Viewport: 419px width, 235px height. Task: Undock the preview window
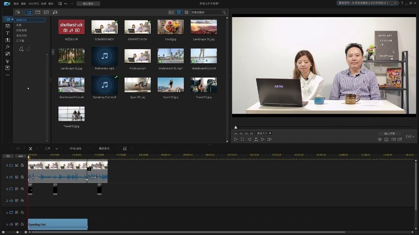click(x=399, y=139)
